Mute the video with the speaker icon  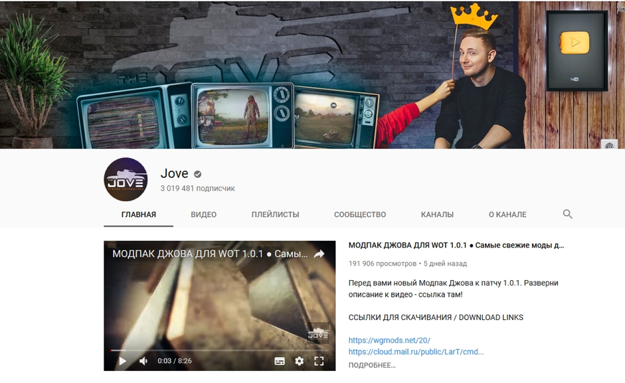tap(143, 361)
